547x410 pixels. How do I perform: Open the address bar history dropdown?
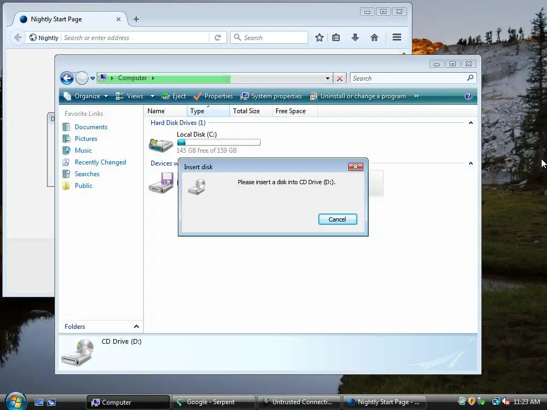327,78
